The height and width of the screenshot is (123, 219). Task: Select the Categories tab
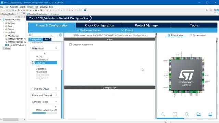coord(36,39)
